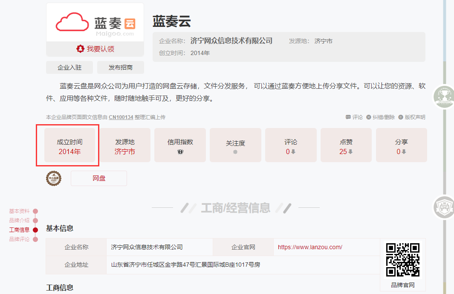Click the 版权声明 copyright icon
Screen dimensions: 454x294
pos(401,117)
